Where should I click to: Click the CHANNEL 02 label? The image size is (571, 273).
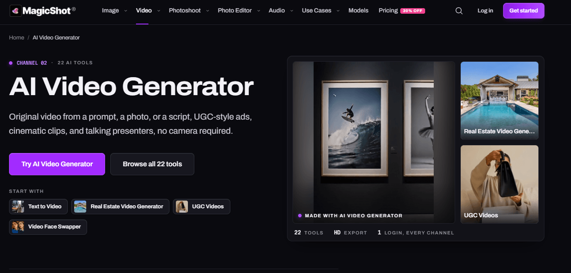32,63
